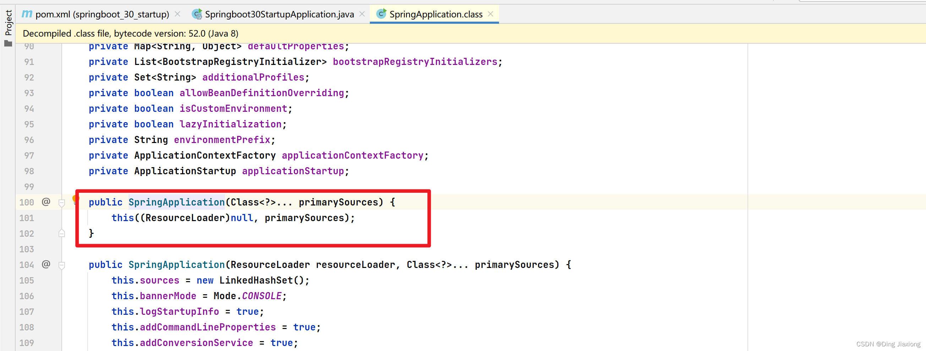Click the Java class icon on Springboot30StartupApplication tab
This screenshot has width=926, height=351.
pos(197,14)
